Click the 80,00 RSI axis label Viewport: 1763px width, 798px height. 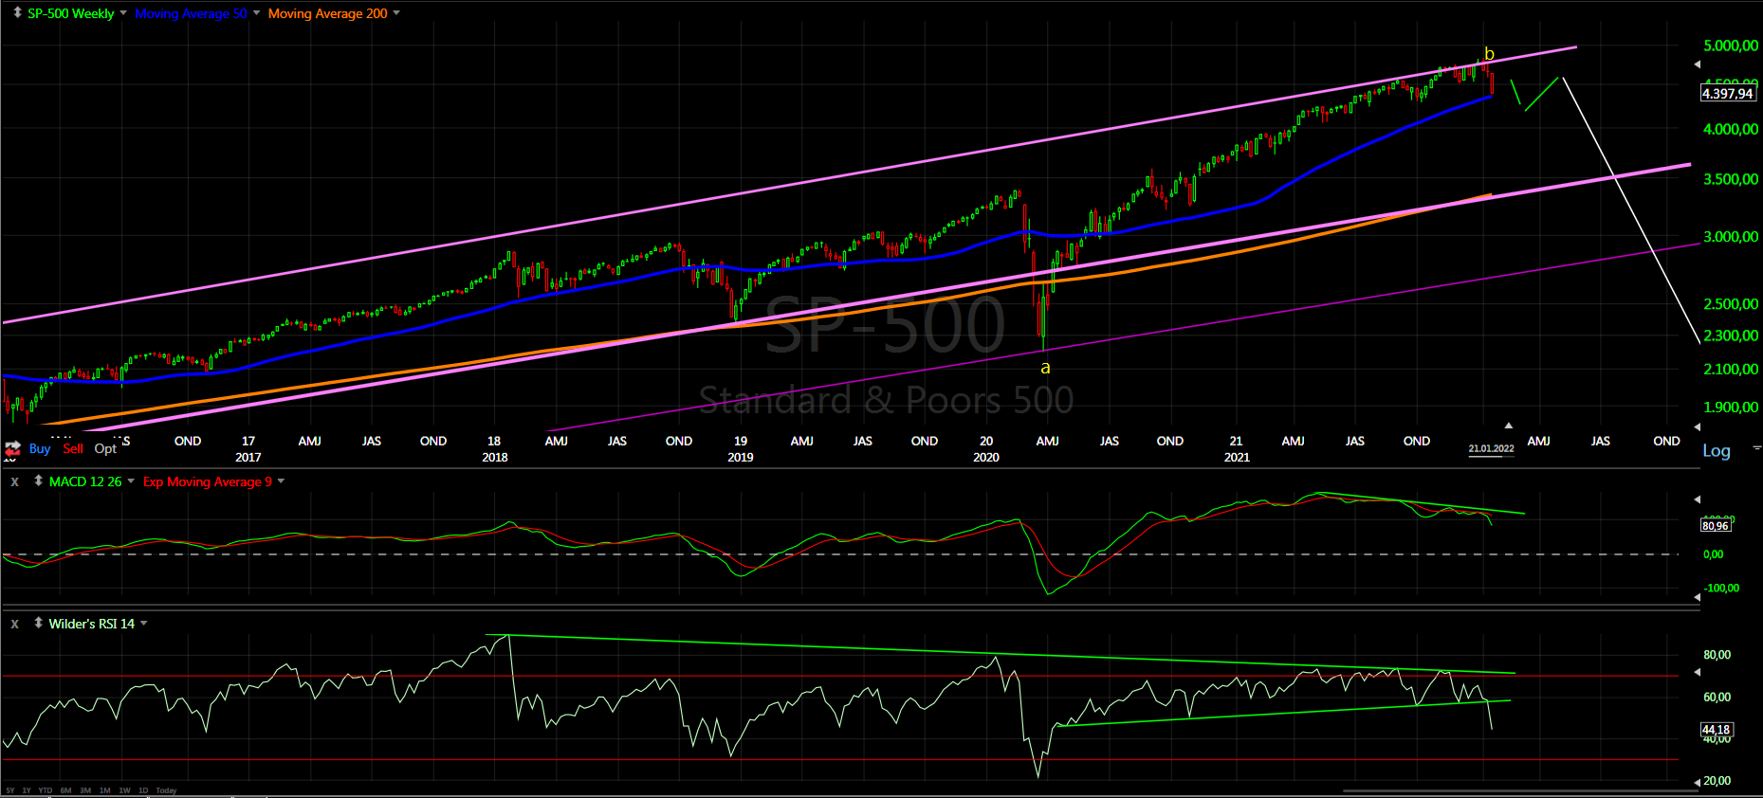[1717, 655]
